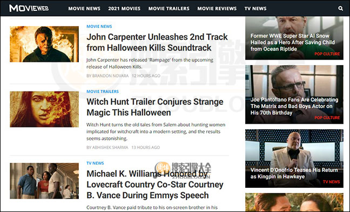
Task: Open Michael K. Williams Emmys headline
Action: click(155, 185)
